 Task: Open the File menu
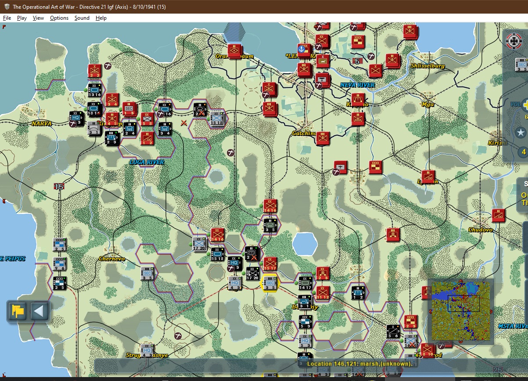tap(7, 18)
